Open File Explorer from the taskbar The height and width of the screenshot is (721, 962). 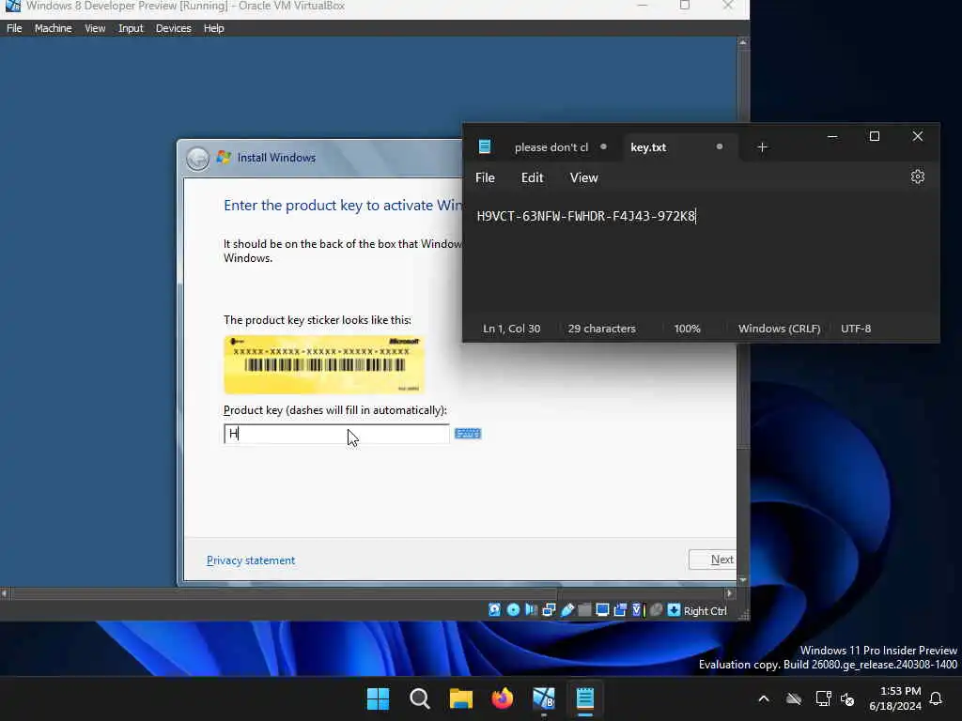(x=460, y=698)
